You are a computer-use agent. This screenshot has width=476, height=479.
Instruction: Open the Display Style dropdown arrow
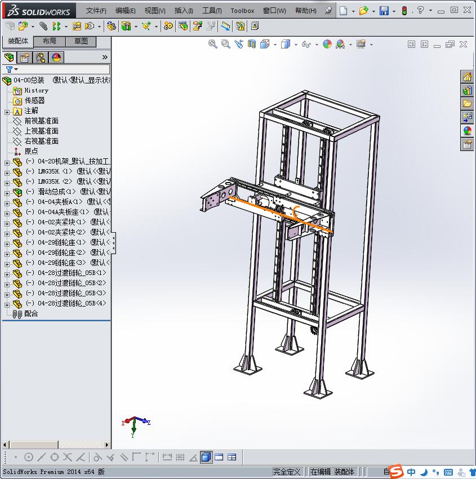(x=296, y=45)
